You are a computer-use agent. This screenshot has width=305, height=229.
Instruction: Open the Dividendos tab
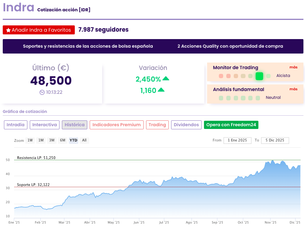[186, 125]
